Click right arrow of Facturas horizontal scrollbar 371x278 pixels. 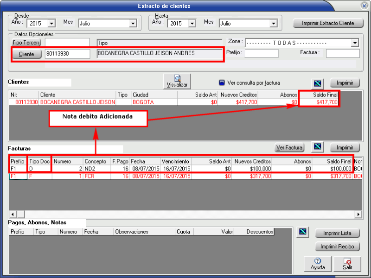pyautogui.click(x=358, y=214)
